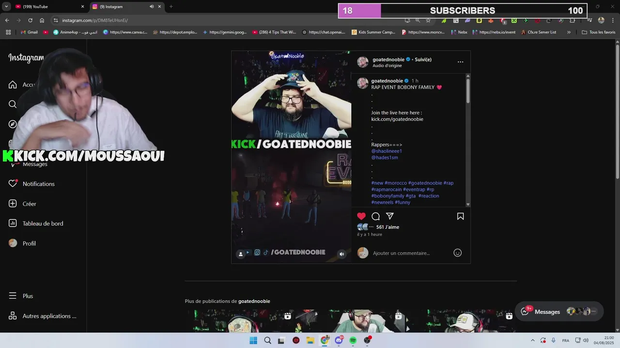The width and height of the screenshot is (620, 348).
Task: Share the post with the paper plane icon
Action: (390, 216)
